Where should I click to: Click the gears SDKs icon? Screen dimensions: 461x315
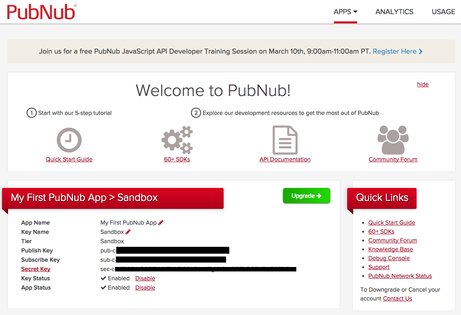177,140
